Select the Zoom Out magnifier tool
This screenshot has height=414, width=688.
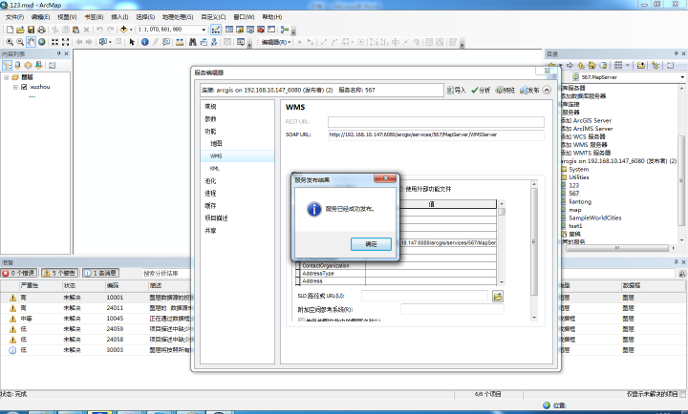point(20,42)
